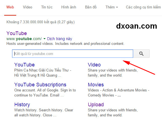Expand the Thêm dropdown menu
Viewport: 162px width, 122px height.
click(x=112, y=7)
